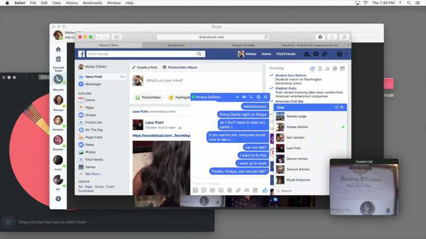
Task: Open the emoji picker in chat toolbar
Action: click(x=221, y=191)
